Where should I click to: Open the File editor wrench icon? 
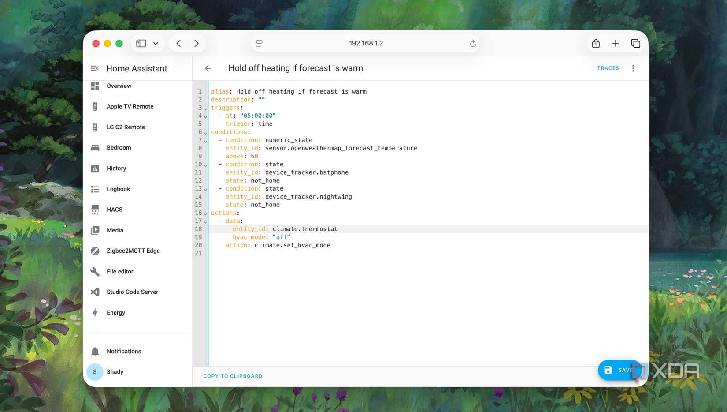(x=95, y=272)
